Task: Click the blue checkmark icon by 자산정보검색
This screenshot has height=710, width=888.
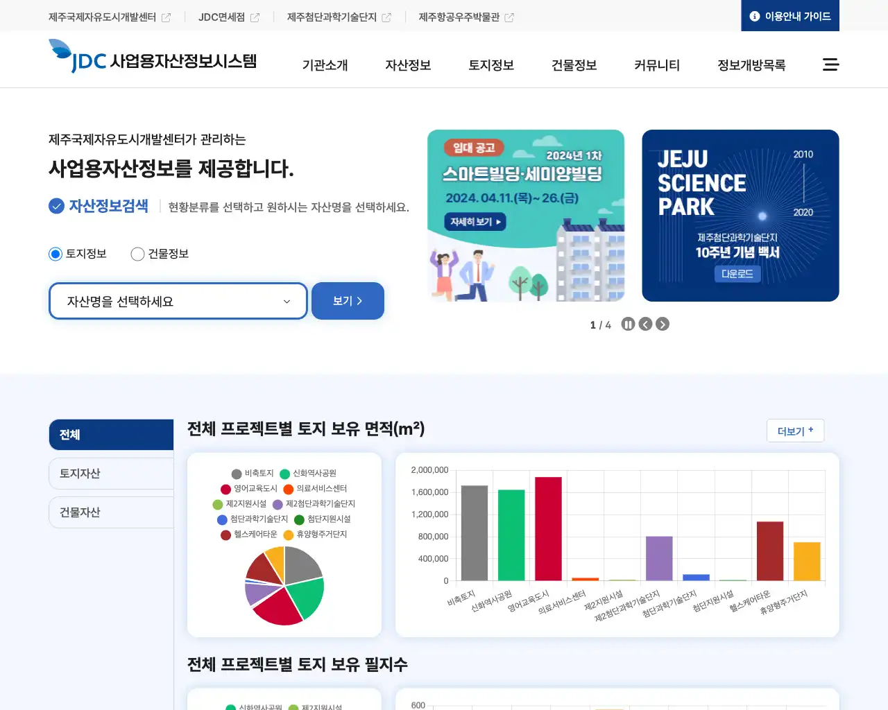Action: click(56, 206)
